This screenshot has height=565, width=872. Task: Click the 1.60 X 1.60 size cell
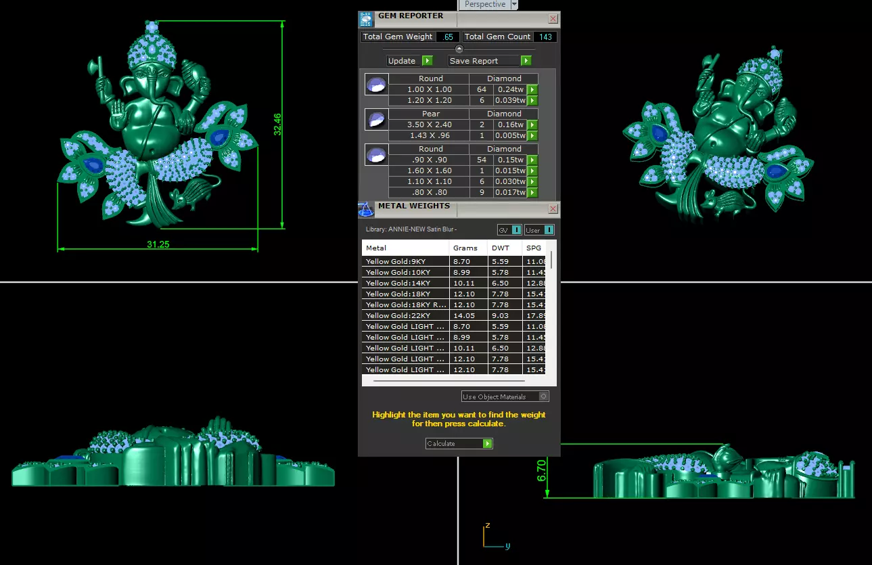click(x=429, y=171)
